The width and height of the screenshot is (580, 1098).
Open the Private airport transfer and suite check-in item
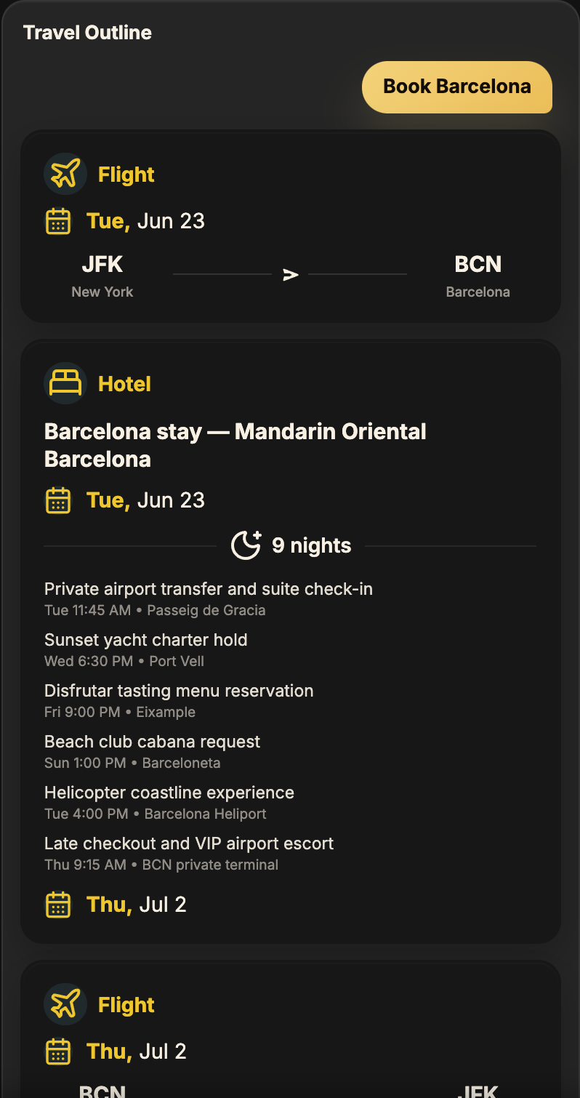209,589
